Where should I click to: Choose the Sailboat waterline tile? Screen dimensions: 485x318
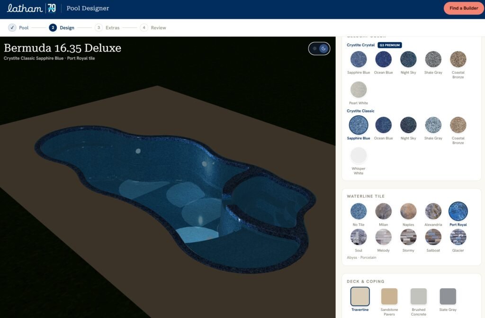pyautogui.click(x=433, y=237)
